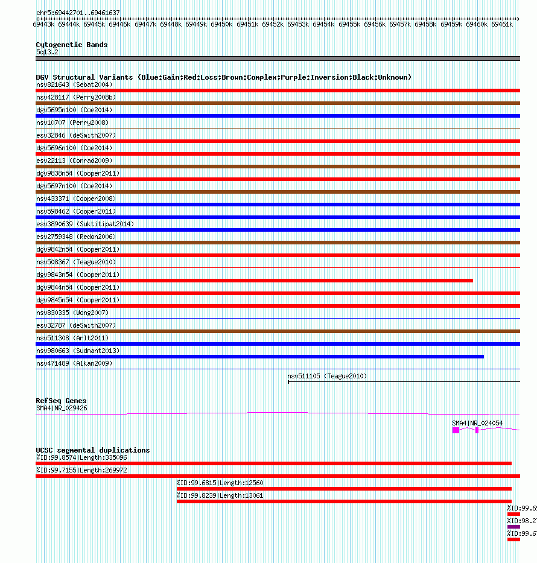Click the nsv471489 (Alkan2009) label
The height and width of the screenshot is (563, 537).
pyautogui.click(x=74, y=363)
